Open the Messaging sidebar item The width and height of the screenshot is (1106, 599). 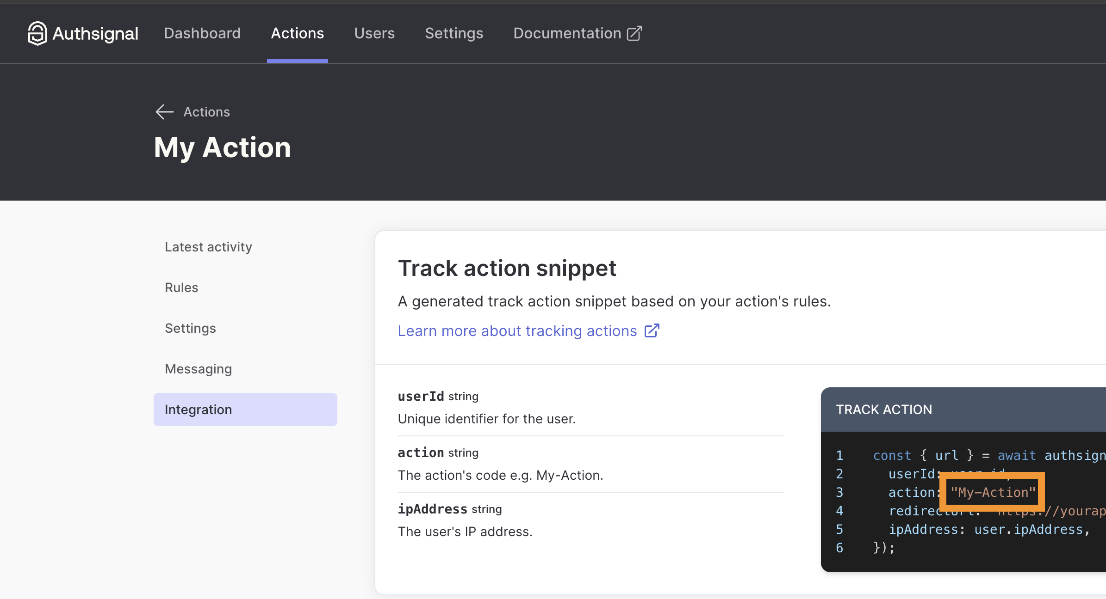click(245, 369)
